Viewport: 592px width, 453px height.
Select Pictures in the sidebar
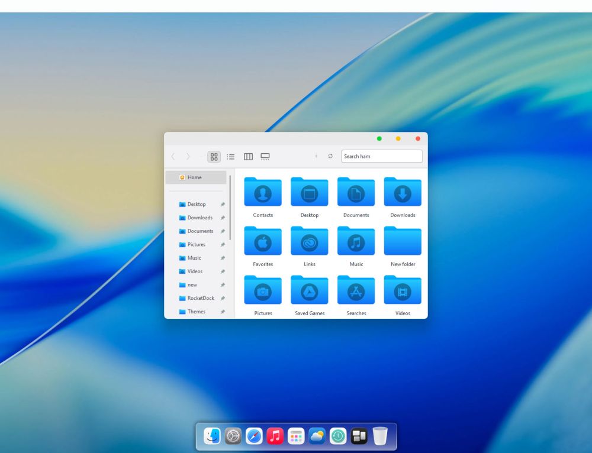click(x=195, y=244)
